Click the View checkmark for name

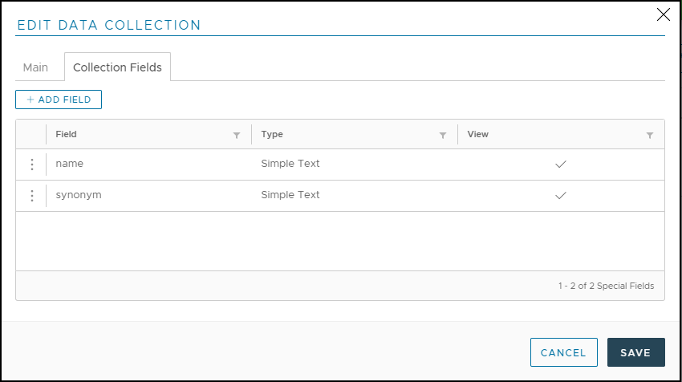point(561,164)
